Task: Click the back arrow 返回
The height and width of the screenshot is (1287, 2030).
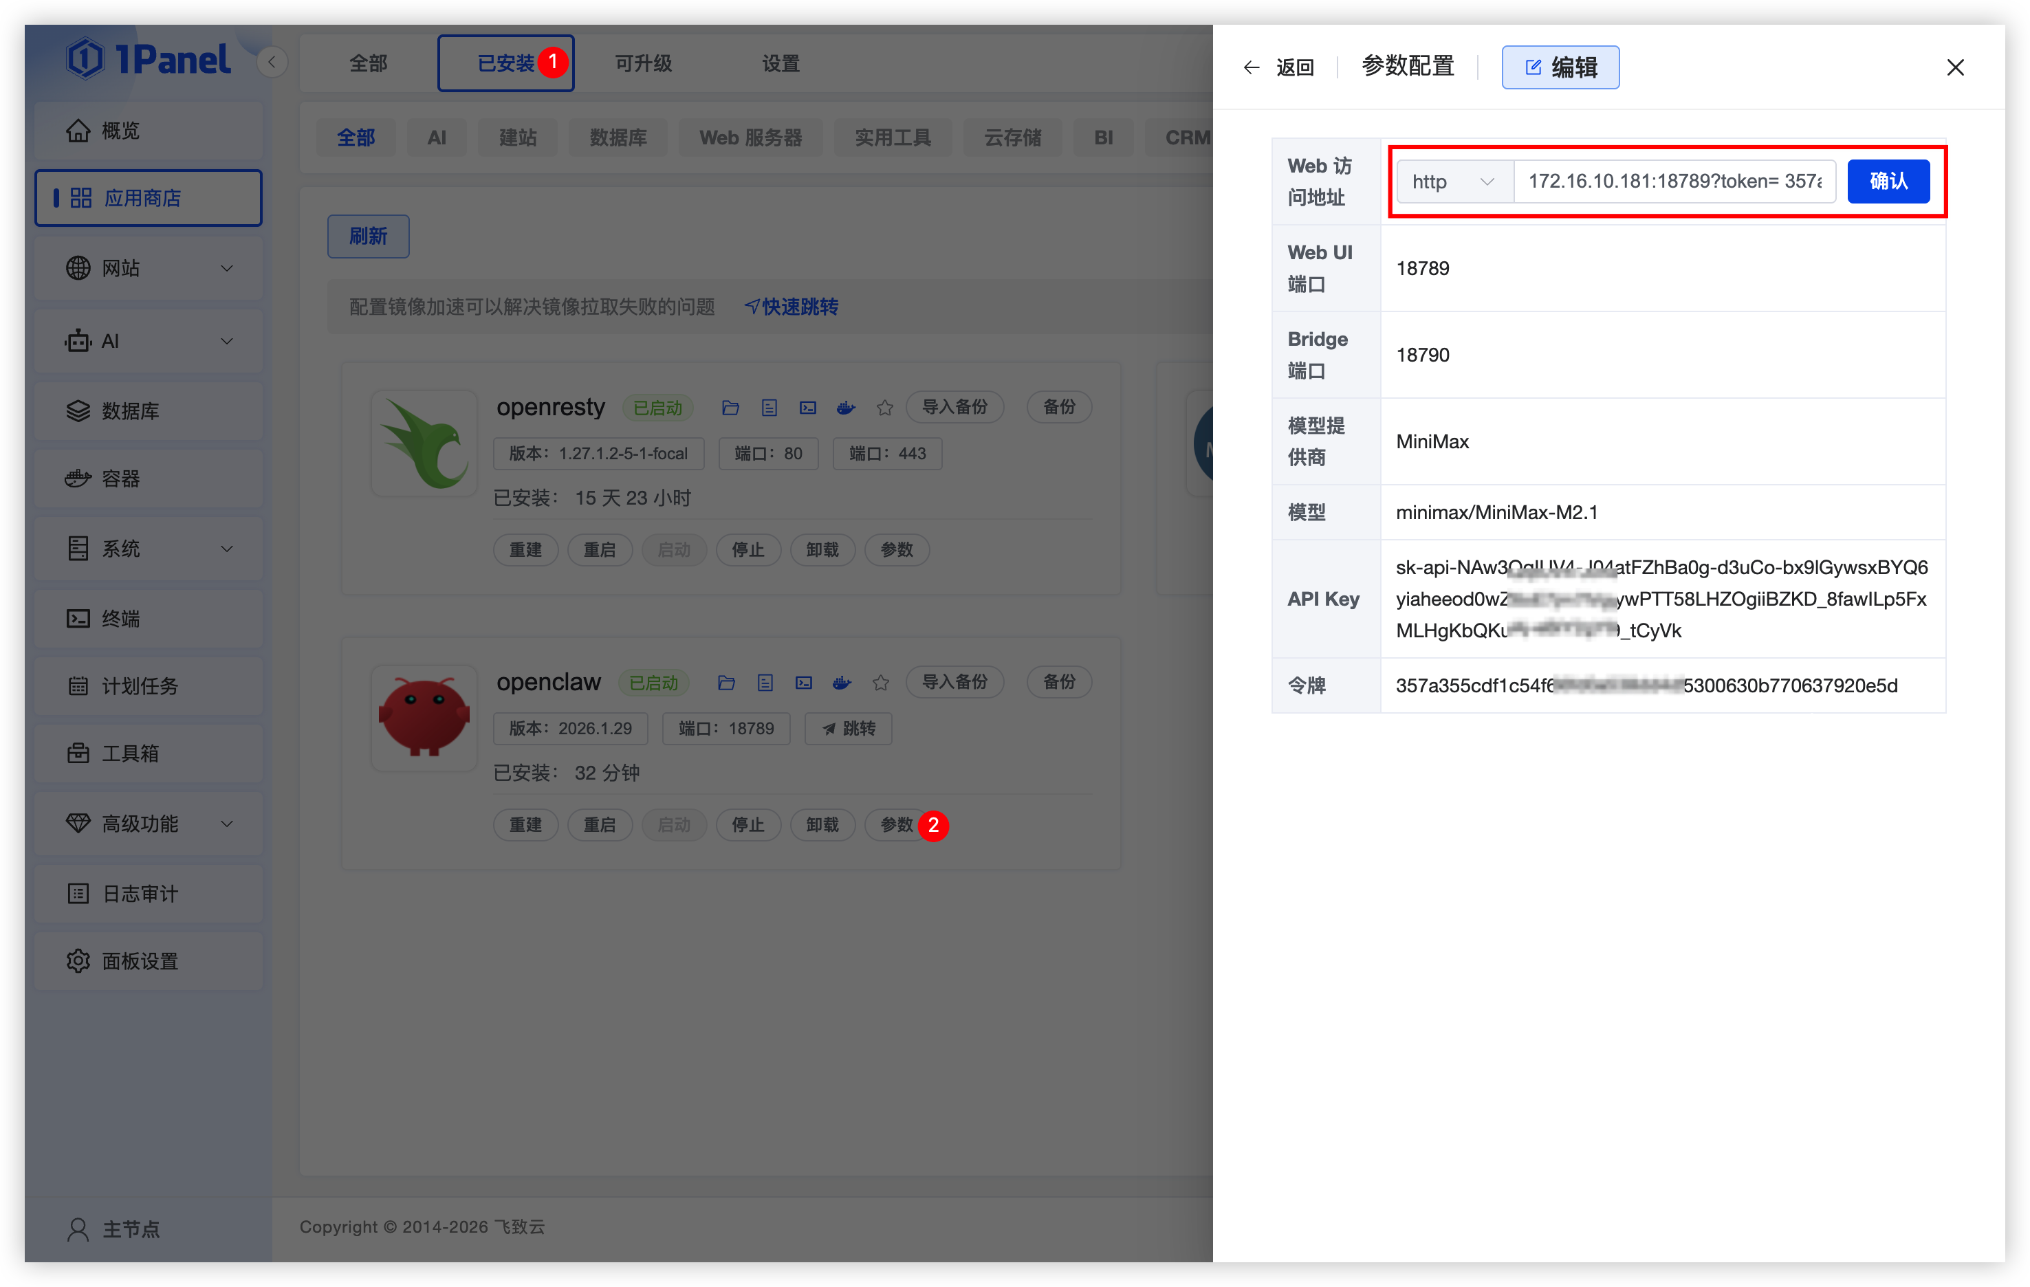Action: point(1278,67)
